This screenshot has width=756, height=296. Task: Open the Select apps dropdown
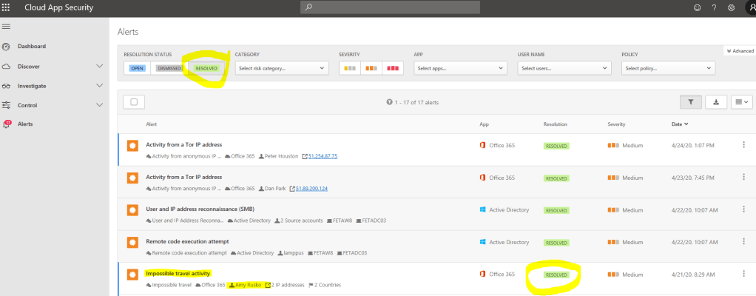(x=460, y=68)
